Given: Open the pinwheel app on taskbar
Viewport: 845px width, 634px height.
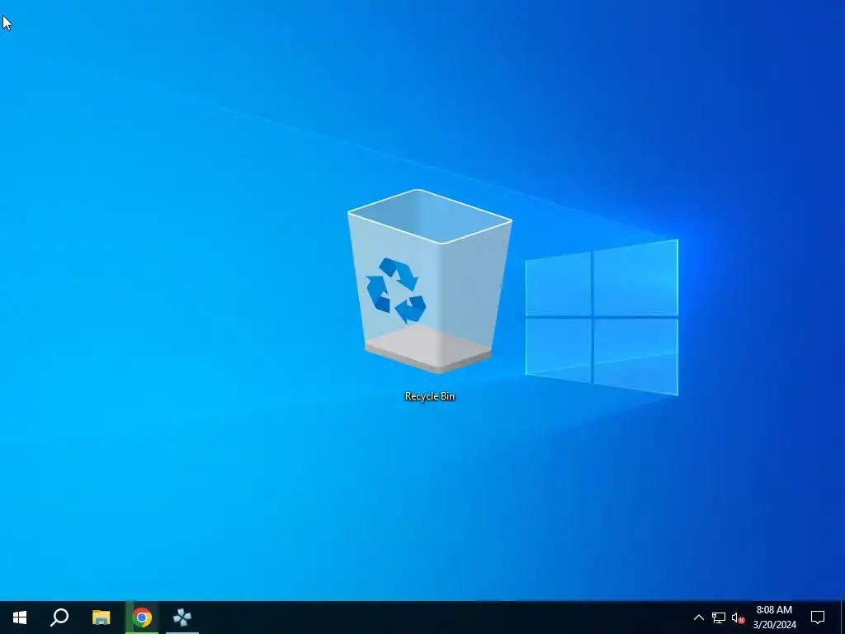Looking at the screenshot, I should [182, 617].
